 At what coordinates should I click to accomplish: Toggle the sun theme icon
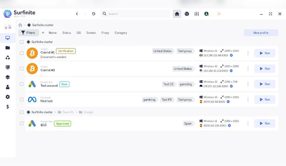pos(219,14)
